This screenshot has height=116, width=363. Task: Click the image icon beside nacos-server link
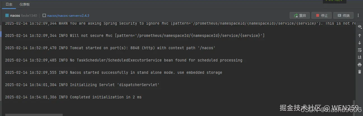[44, 16]
